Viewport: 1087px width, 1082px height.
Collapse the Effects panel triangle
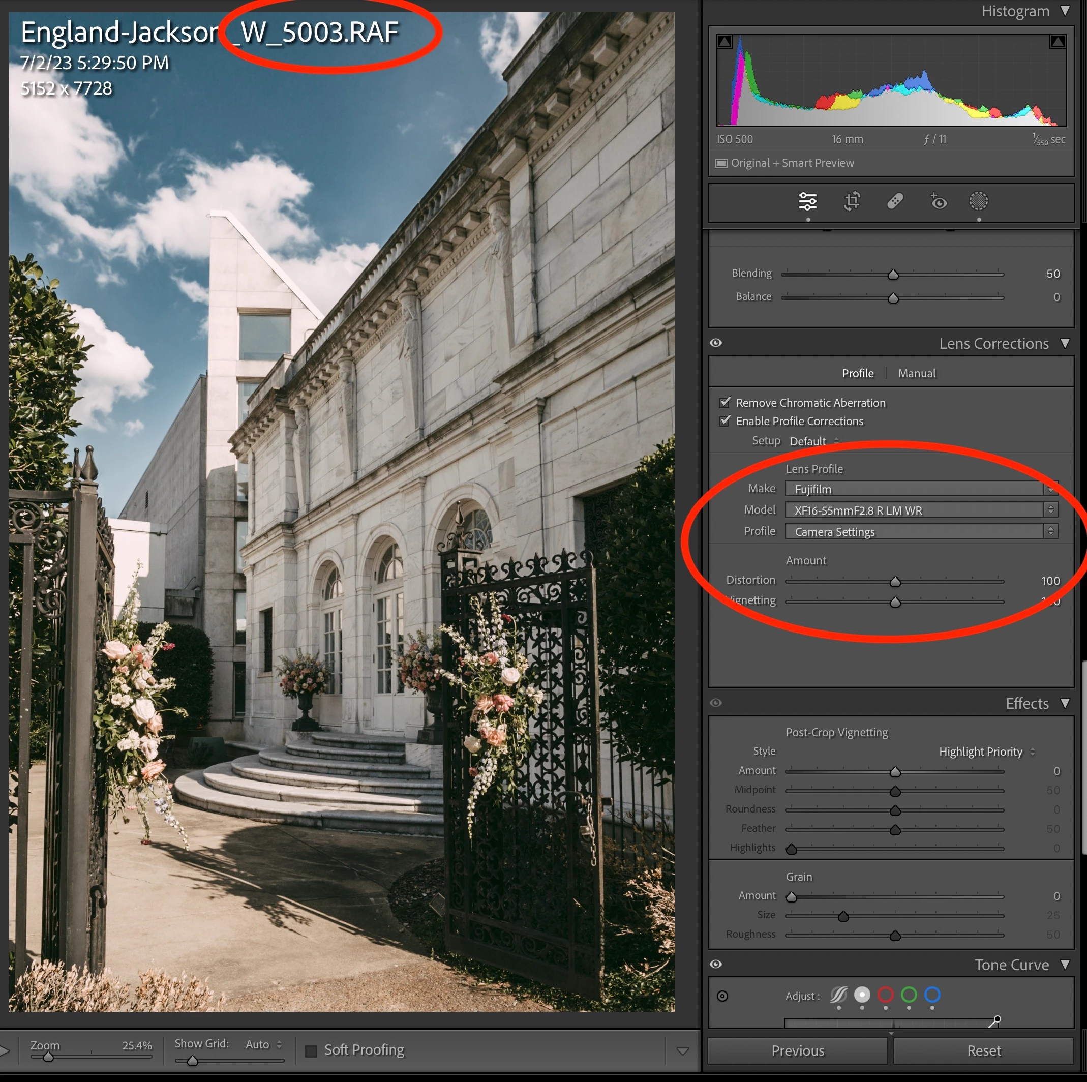[1065, 703]
